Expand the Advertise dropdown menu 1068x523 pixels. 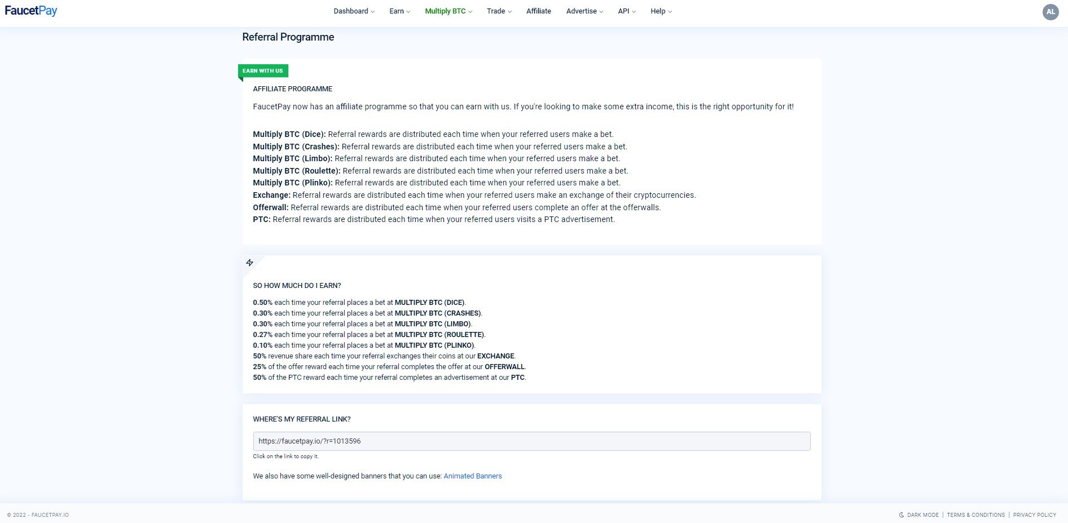point(584,11)
